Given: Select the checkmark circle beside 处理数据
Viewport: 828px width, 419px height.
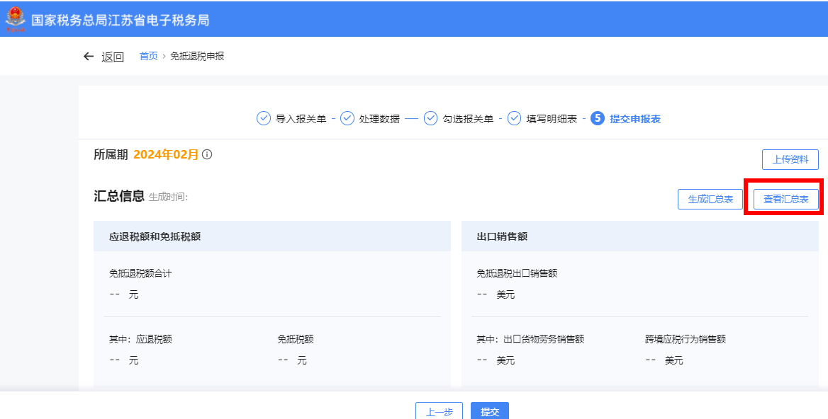Looking at the screenshot, I should click(x=347, y=118).
